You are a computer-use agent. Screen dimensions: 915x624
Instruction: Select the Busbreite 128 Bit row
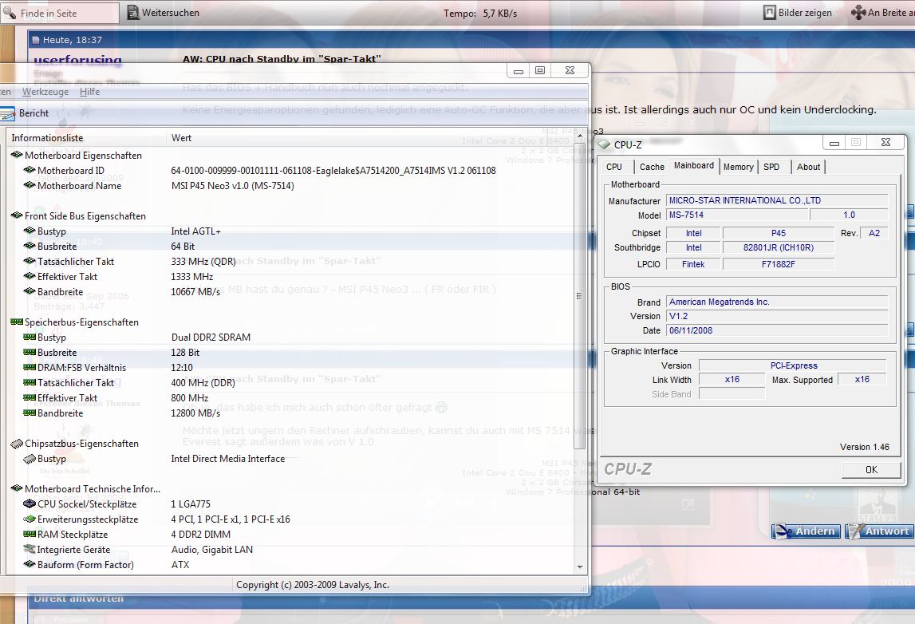click(292, 353)
